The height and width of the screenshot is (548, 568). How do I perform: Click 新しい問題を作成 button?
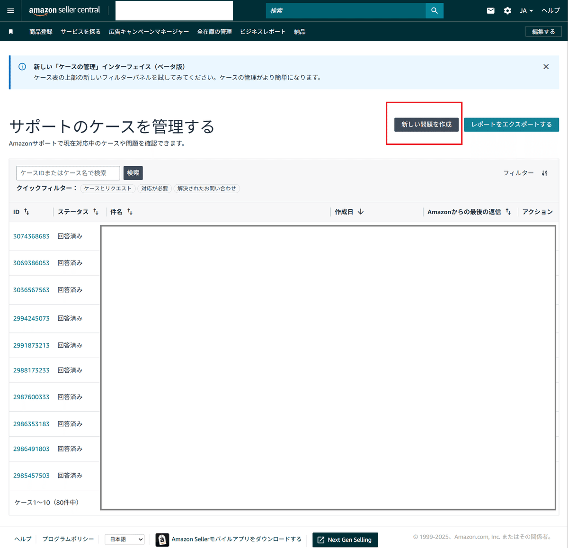426,125
